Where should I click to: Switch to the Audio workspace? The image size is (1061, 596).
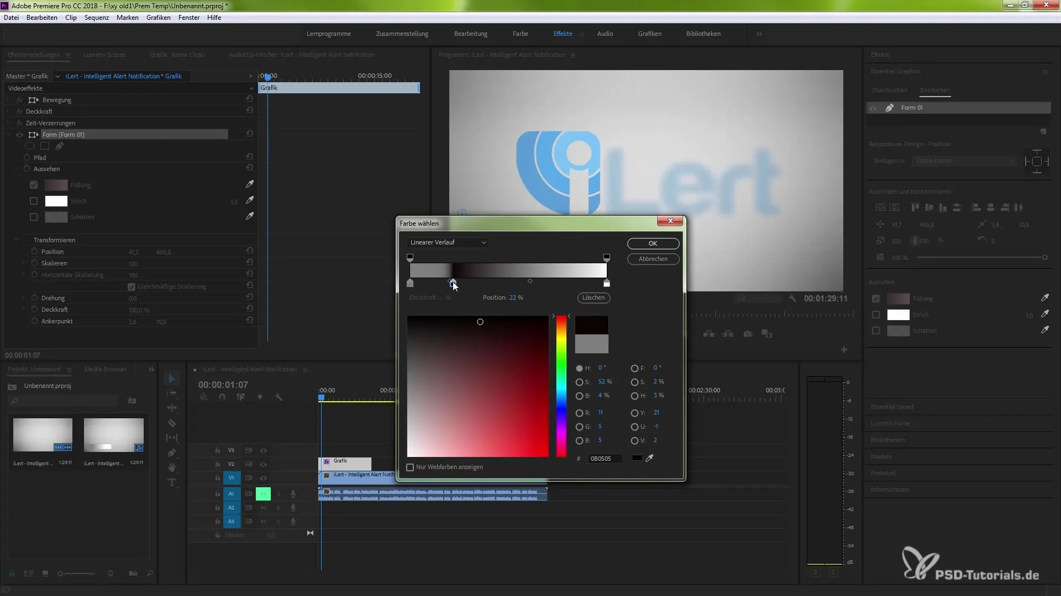605,34
